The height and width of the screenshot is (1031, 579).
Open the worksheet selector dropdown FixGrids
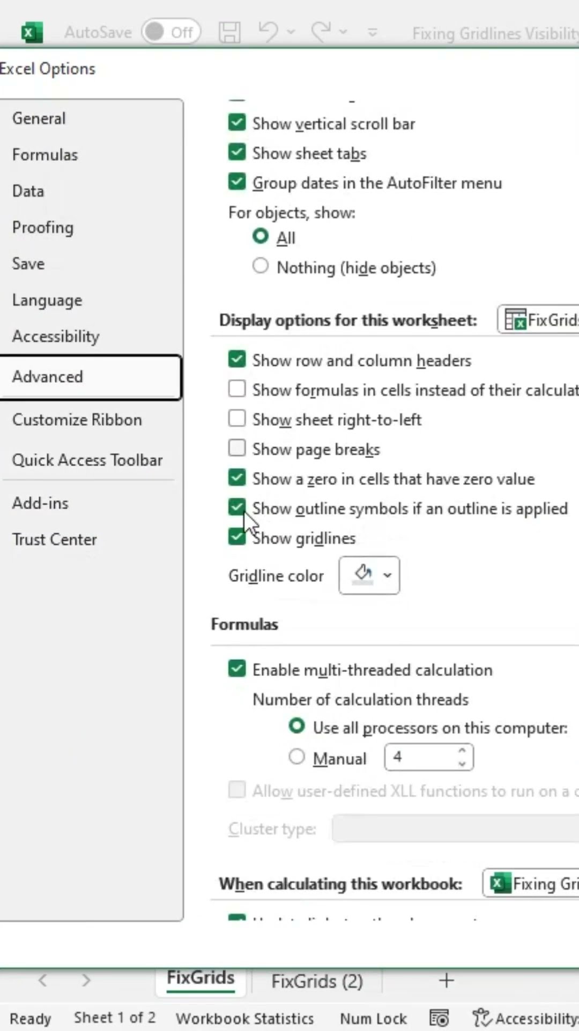coord(539,320)
